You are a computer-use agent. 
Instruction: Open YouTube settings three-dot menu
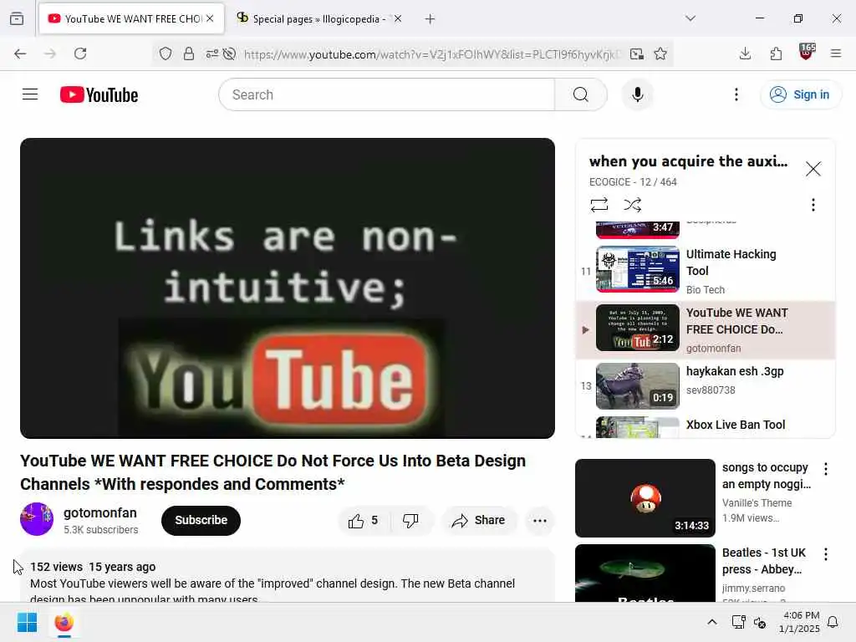[x=736, y=94]
